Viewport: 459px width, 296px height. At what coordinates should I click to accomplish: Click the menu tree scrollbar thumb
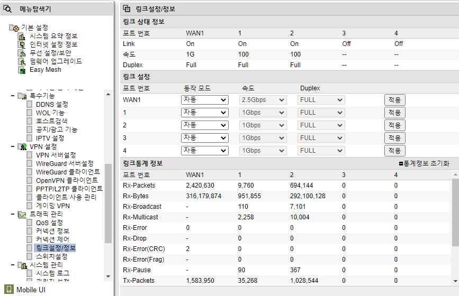pyautogui.click(x=108, y=203)
